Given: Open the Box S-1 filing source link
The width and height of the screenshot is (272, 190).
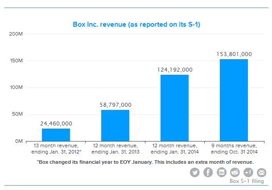Looking at the screenshot, I should pyautogui.click(x=247, y=181).
